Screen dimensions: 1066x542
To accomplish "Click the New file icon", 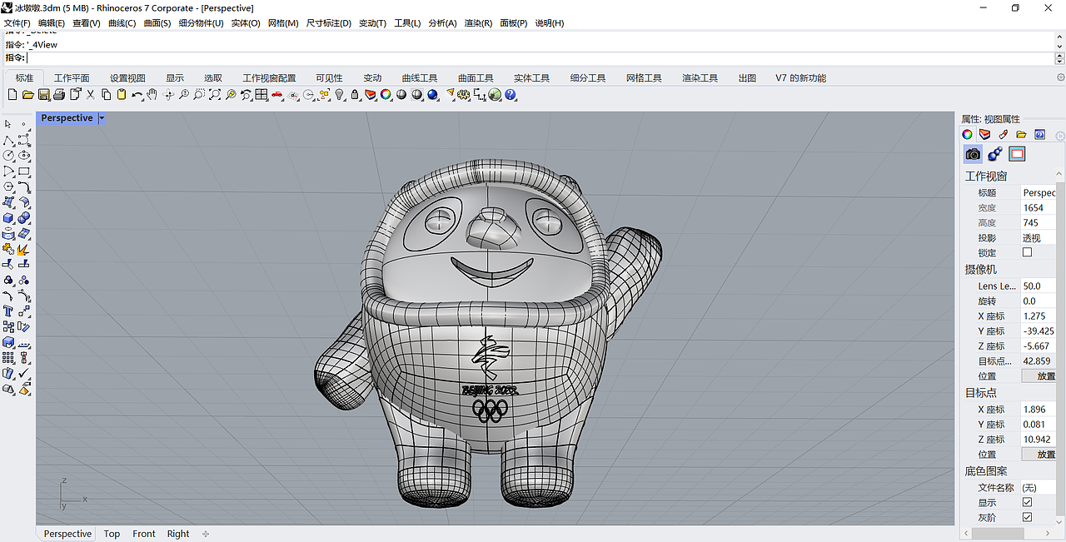I will point(12,95).
